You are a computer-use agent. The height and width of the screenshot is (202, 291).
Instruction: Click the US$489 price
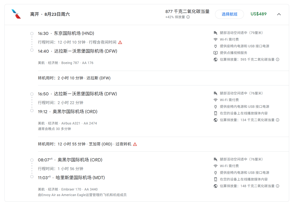tap(258, 14)
